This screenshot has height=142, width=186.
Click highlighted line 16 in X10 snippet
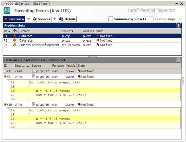coord(95,119)
